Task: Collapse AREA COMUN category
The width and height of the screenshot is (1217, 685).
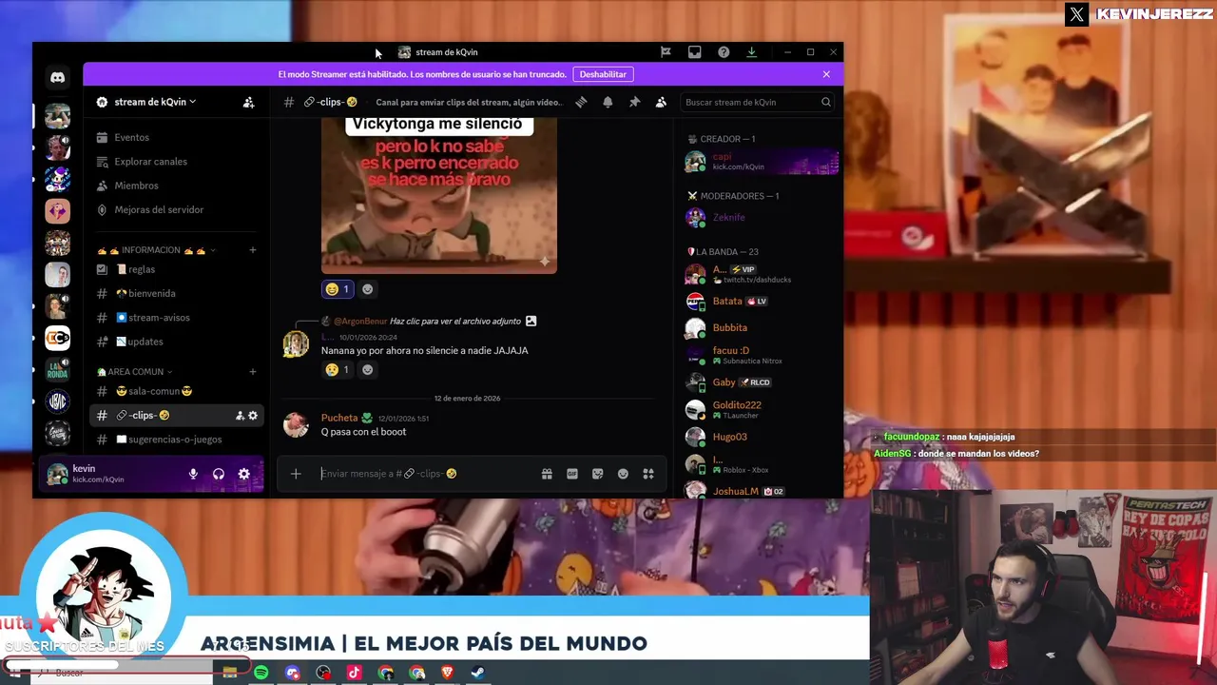Action: (135, 372)
